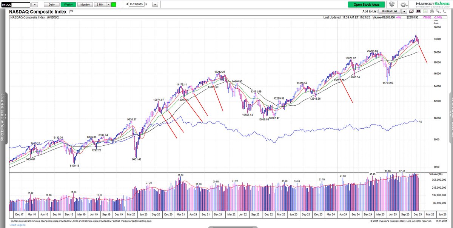
Task: Switch to the Monthly tab
Action: pos(85,4)
